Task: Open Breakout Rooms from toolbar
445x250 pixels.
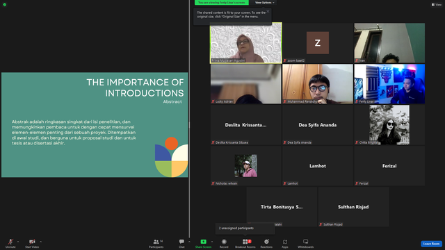Action: click(245, 243)
